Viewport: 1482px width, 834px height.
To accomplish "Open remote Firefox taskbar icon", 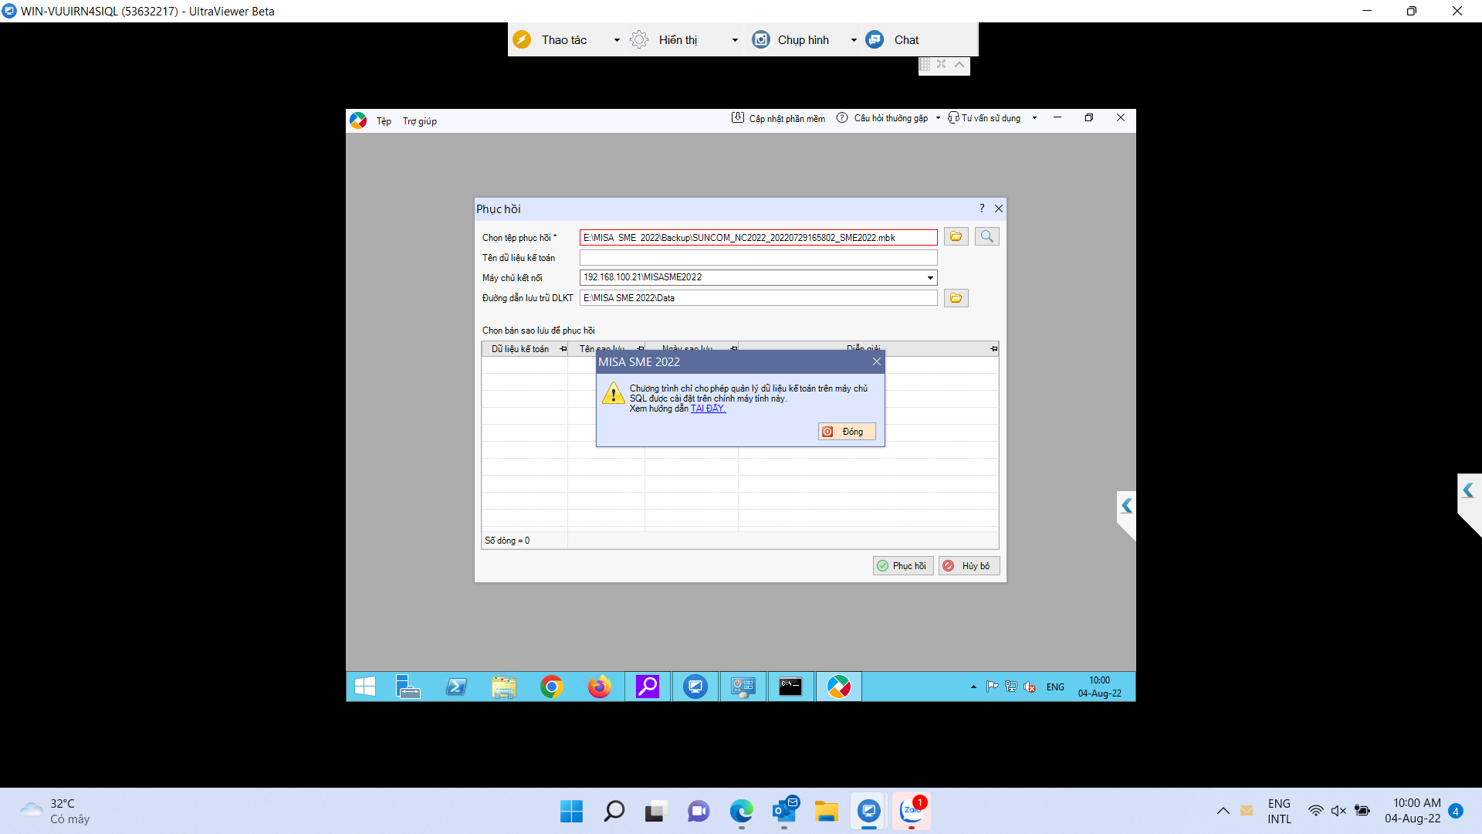I will (600, 687).
